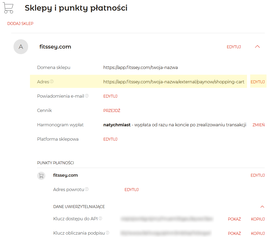Edit the Platforma sklepowa setting
This screenshot has width=274, height=242.
tap(110, 139)
